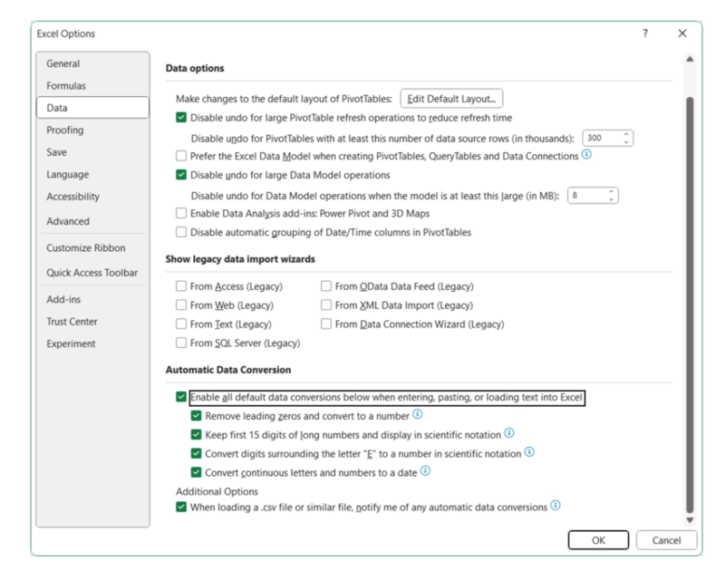Image resolution: width=725 pixels, height=571 pixels.
Task: Switch to the Formulas category
Action: coord(66,85)
